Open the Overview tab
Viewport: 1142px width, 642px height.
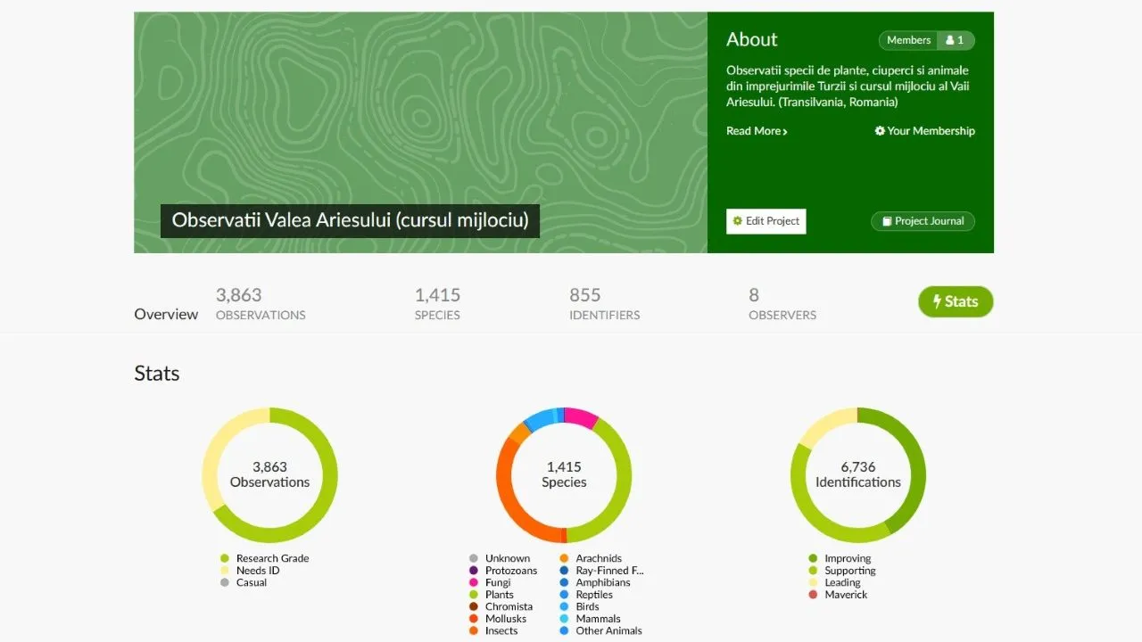166,314
